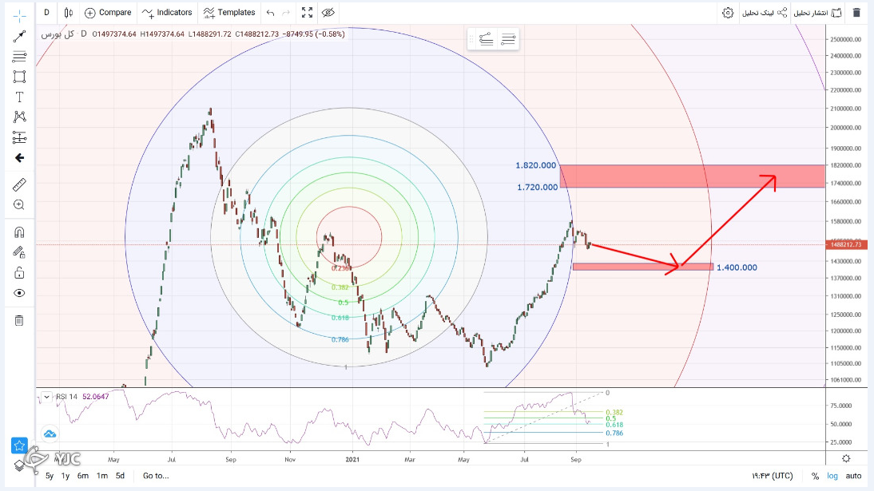Switch time range to 1y

[66, 476]
